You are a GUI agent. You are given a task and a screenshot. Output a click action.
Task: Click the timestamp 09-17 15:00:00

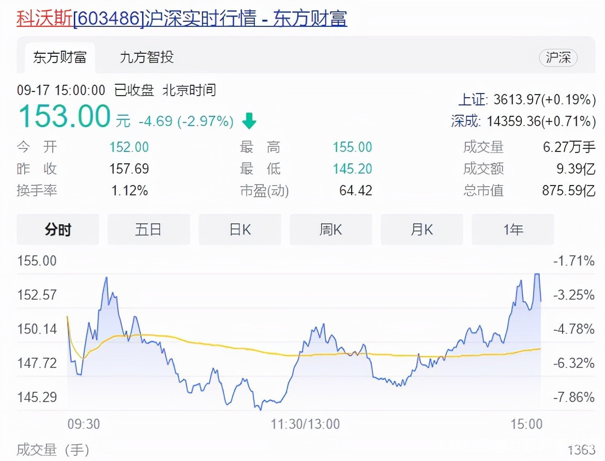click(61, 90)
